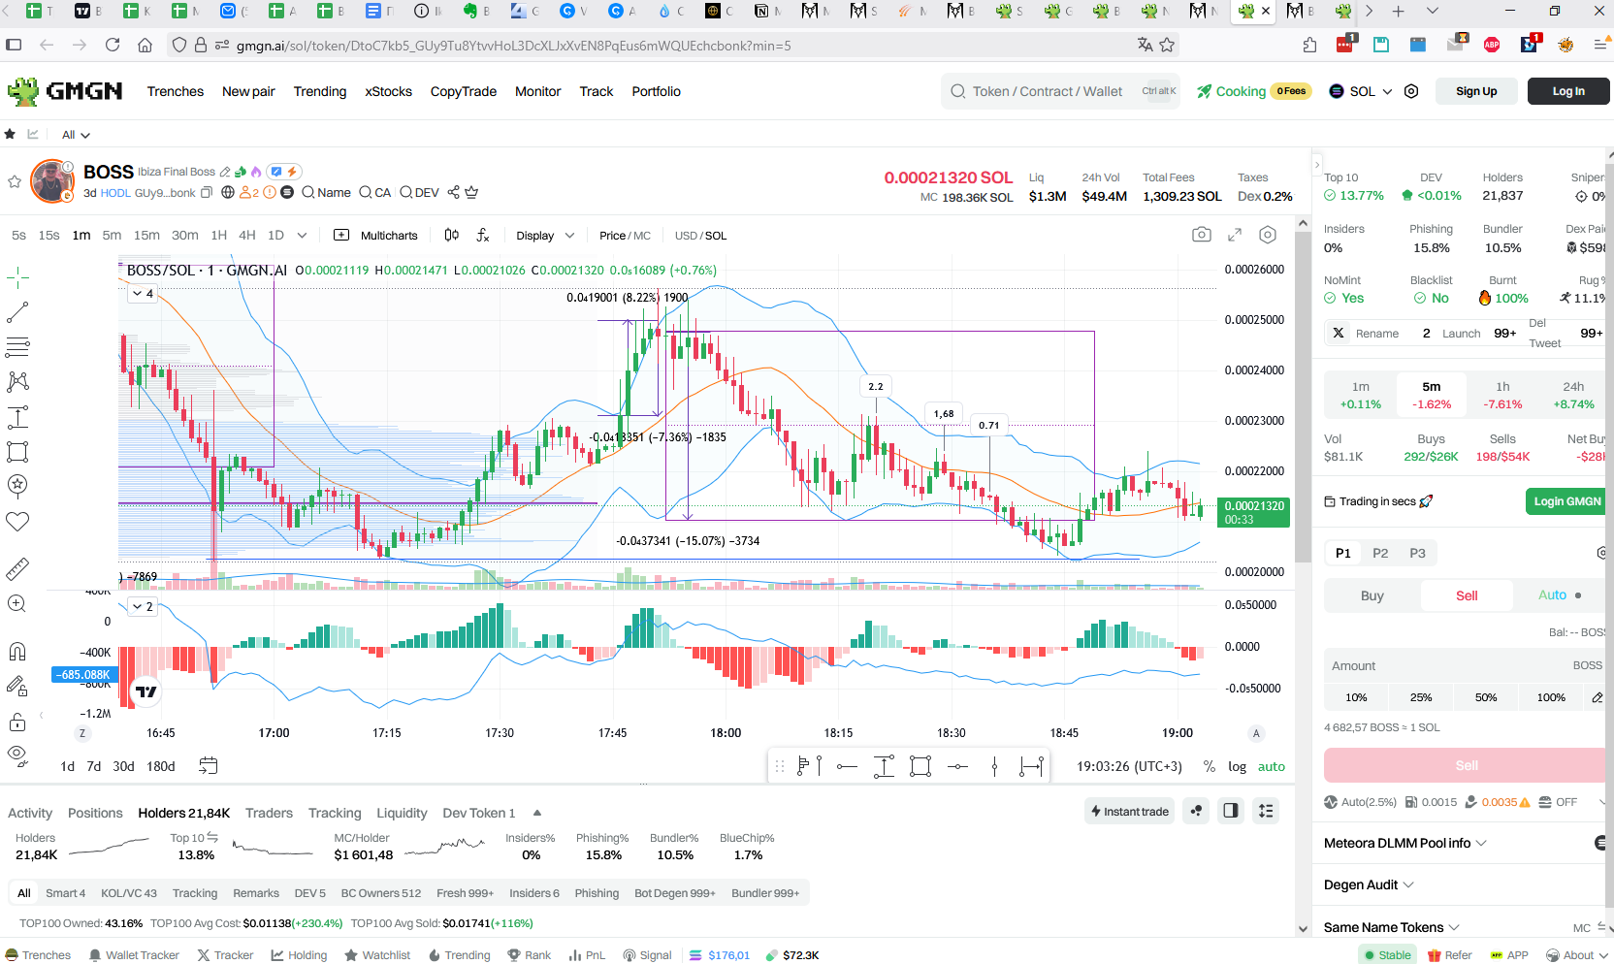Collapse indicator legend showing 4
The height and width of the screenshot is (964, 1614).
click(x=143, y=293)
